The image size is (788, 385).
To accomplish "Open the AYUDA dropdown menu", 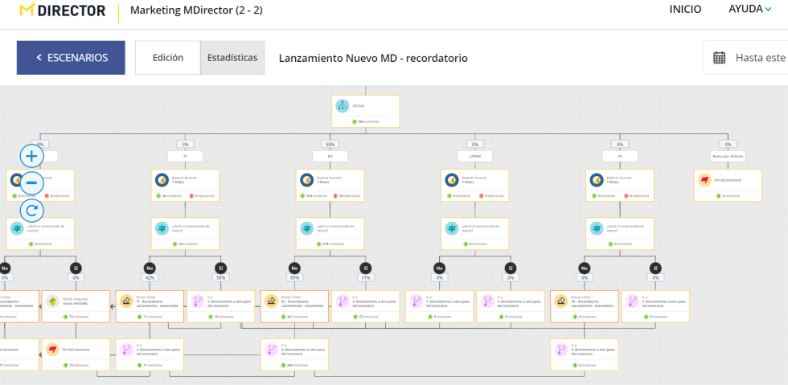I will (749, 10).
